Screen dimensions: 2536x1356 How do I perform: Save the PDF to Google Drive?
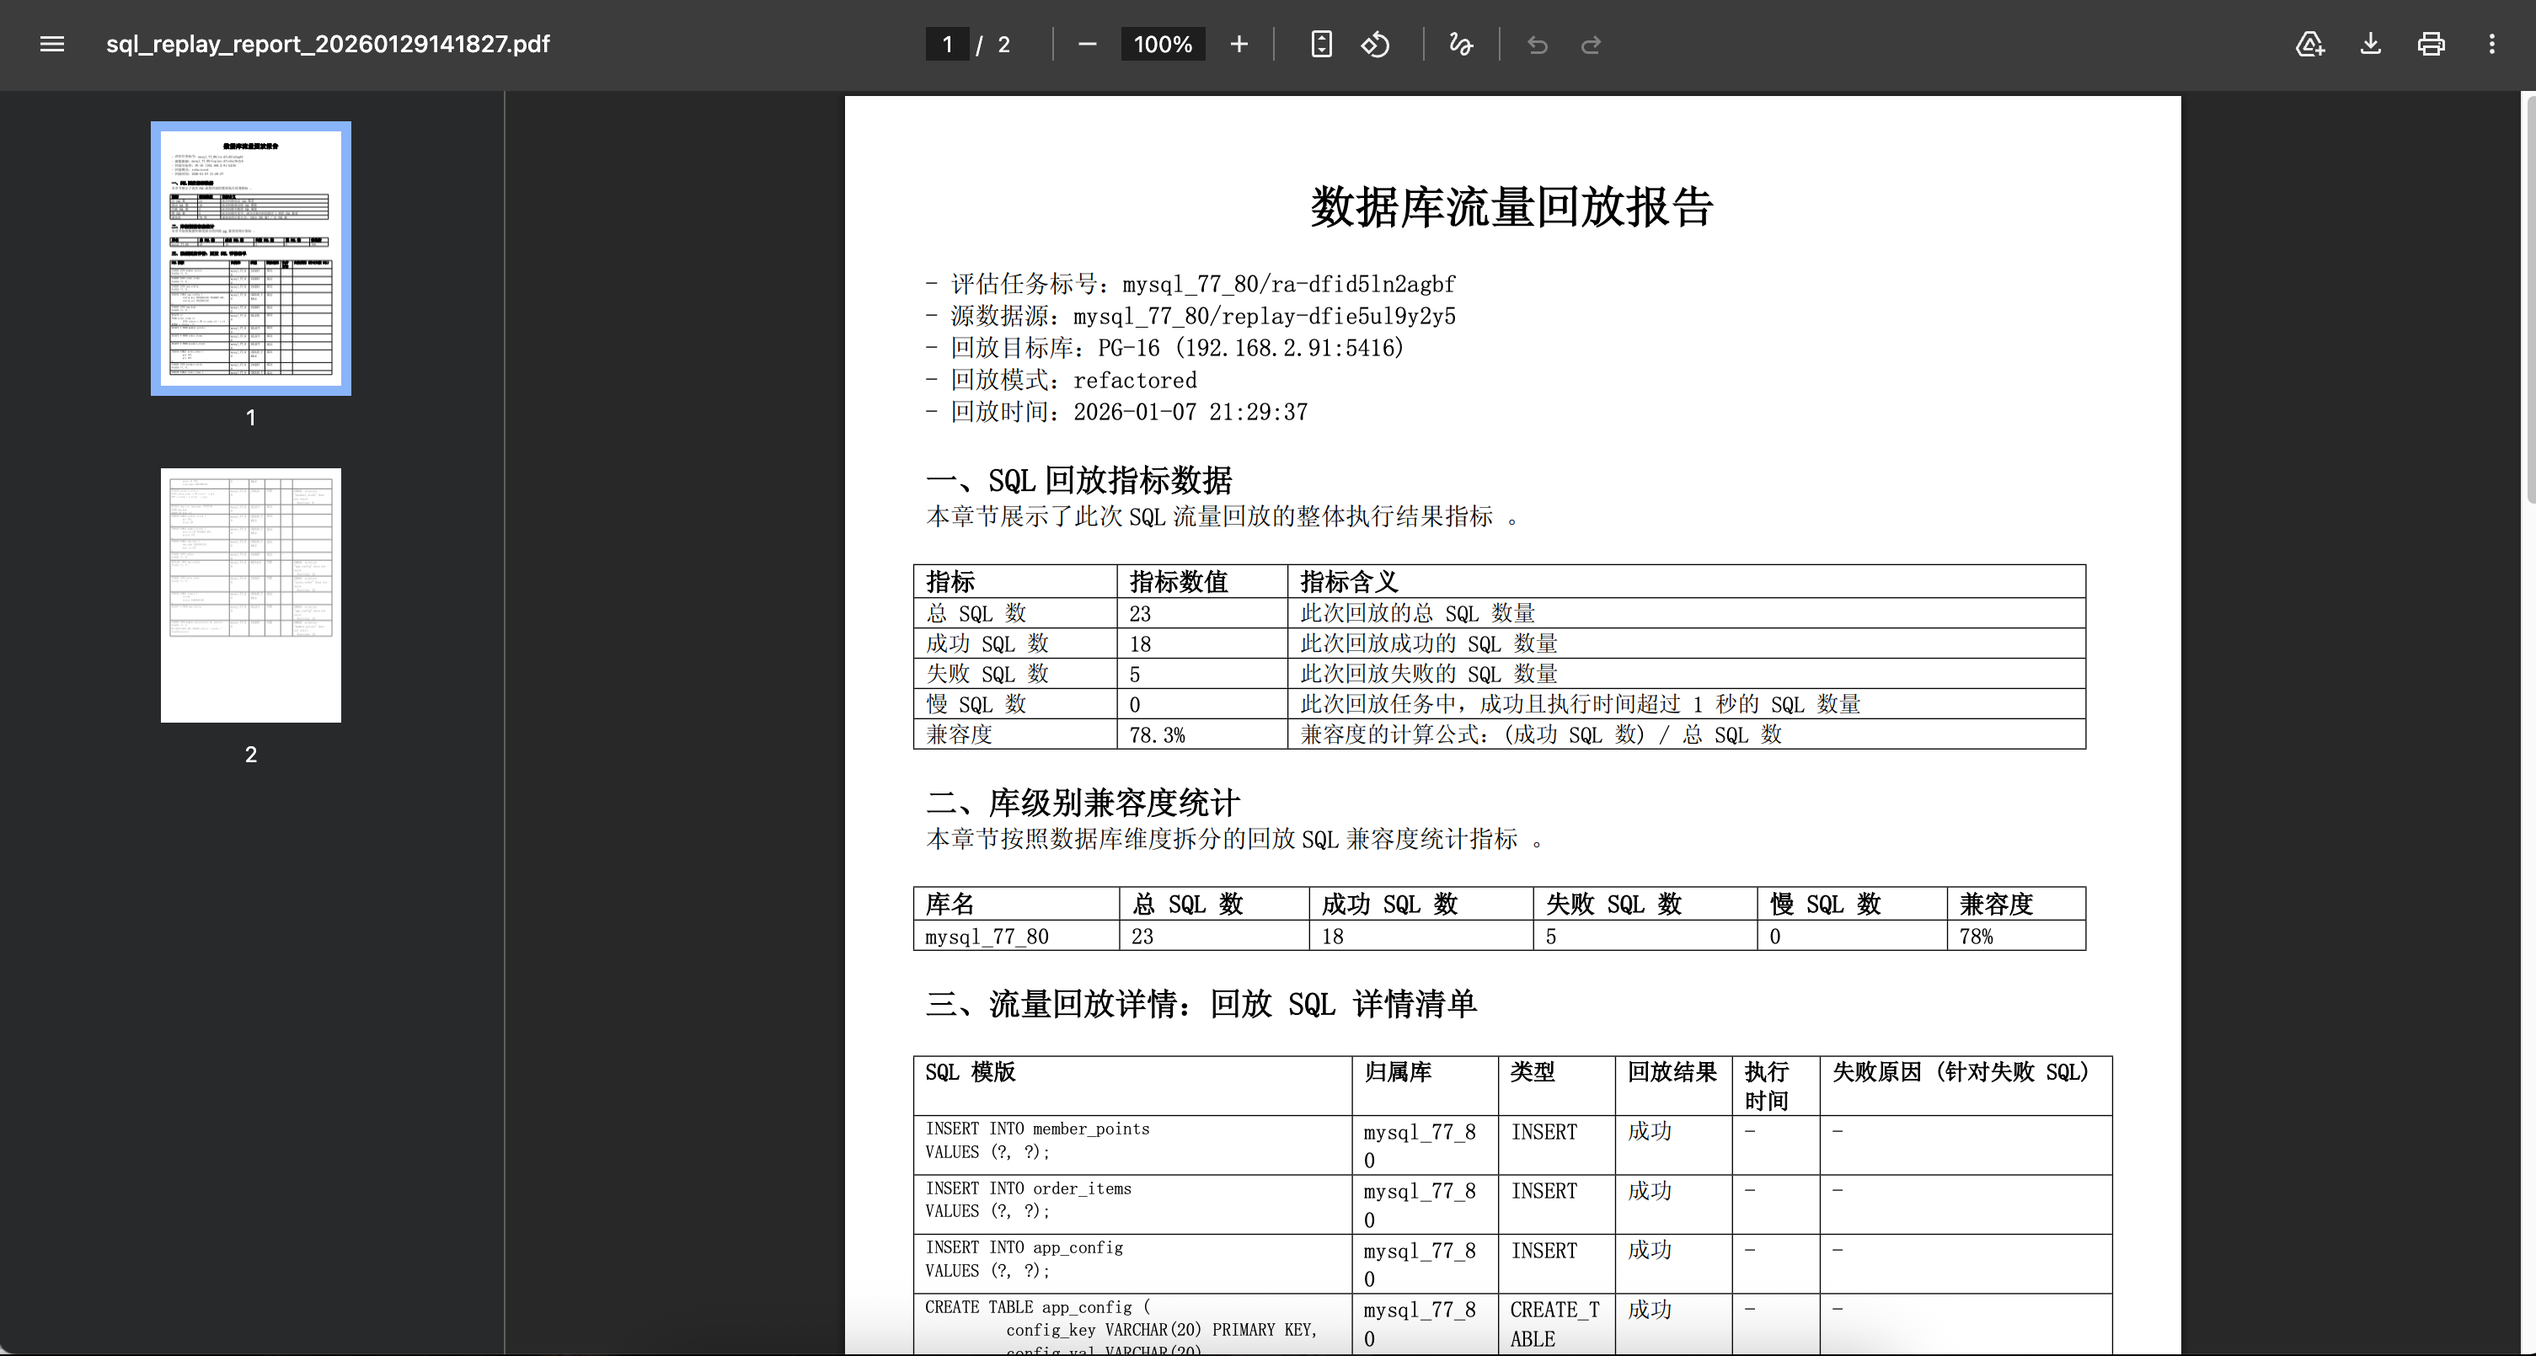(2309, 45)
